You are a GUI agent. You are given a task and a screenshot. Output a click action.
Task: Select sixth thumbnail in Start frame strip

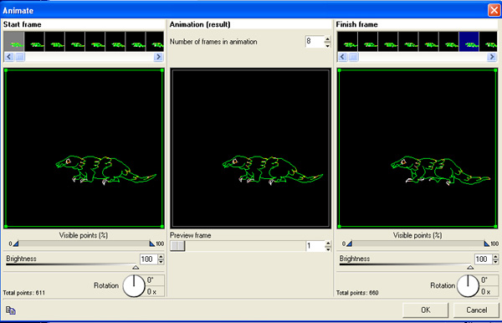tap(115, 42)
